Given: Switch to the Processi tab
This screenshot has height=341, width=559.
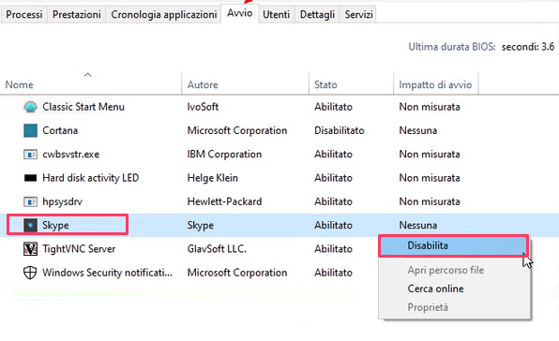Looking at the screenshot, I should click(23, 15).
